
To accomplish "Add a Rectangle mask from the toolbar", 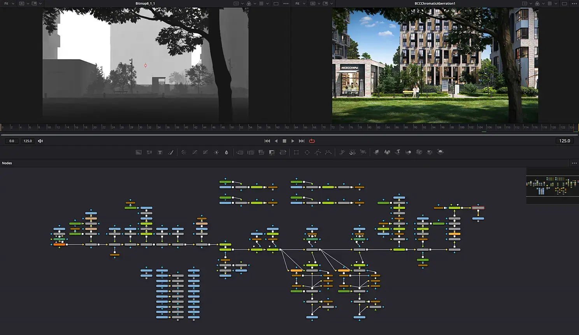I will click(x=296, y=152).
